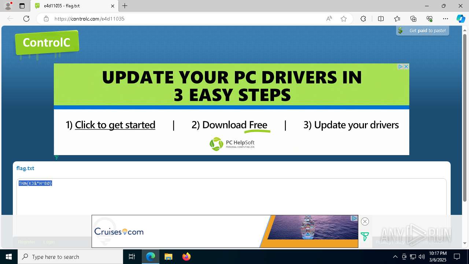Click the Type here to search box

pyautogui.click(x=70, y=257)
